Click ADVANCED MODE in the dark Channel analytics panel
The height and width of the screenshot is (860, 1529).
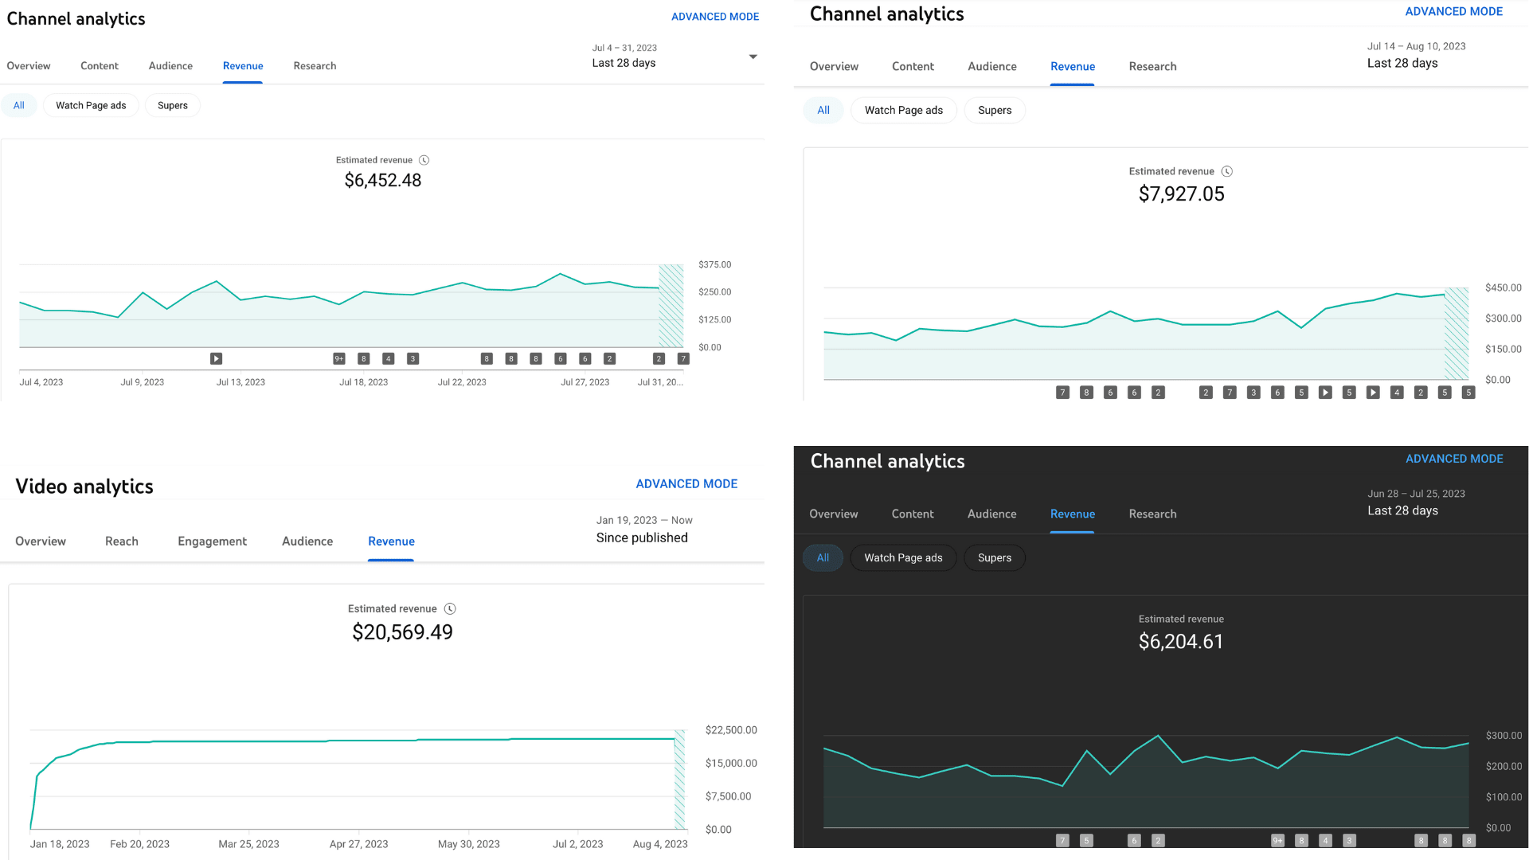pos(1453,459)
